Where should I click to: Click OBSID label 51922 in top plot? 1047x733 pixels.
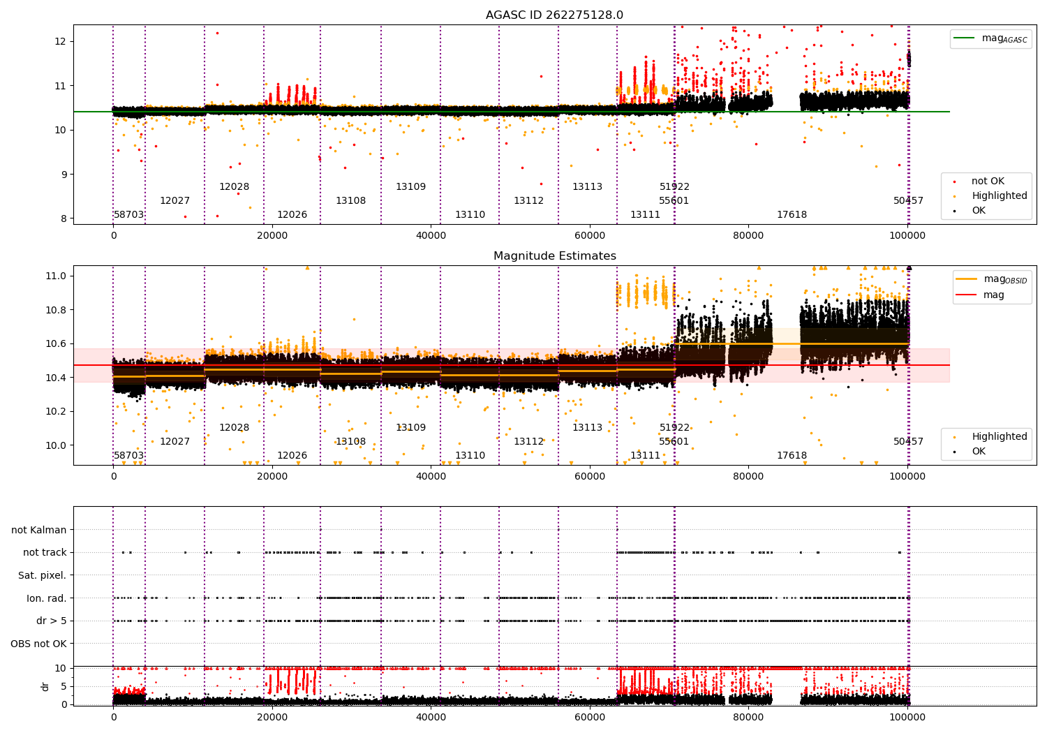pyautogui.click(x=674, y=186)
